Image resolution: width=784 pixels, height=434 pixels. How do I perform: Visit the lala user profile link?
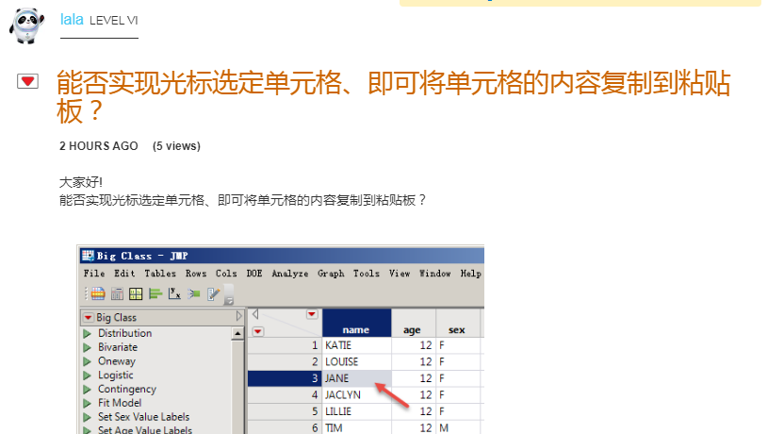tap(72, 20)
